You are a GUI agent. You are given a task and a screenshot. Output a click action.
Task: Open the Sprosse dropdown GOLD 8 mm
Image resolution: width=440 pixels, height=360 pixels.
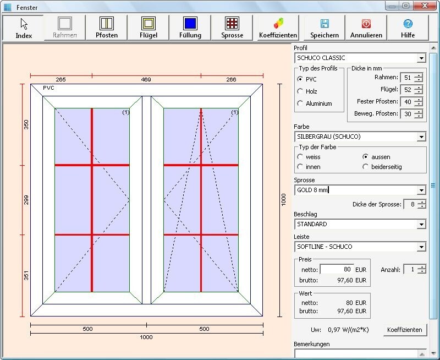click(x=421, y=190)
